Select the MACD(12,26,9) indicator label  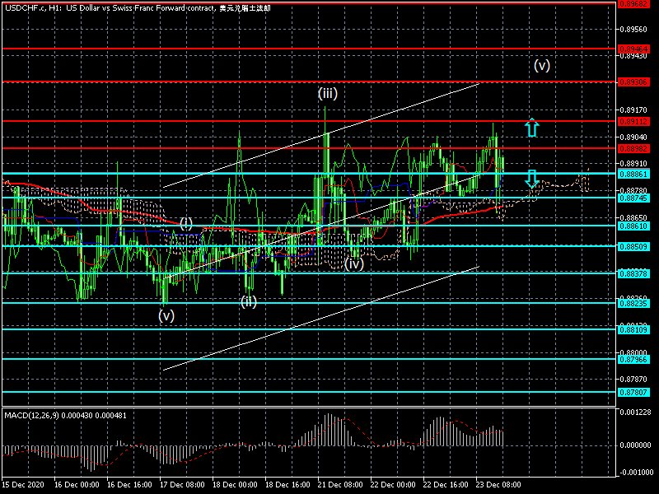tap(65, 416)
